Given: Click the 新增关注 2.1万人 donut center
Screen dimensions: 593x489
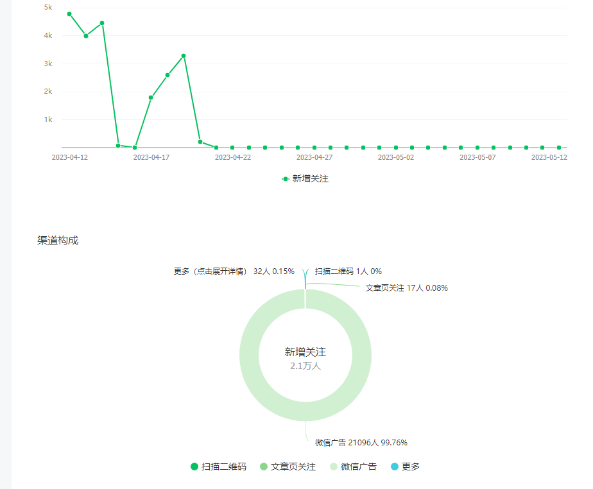Looking at the screenshot, I should tap(305, 359).
